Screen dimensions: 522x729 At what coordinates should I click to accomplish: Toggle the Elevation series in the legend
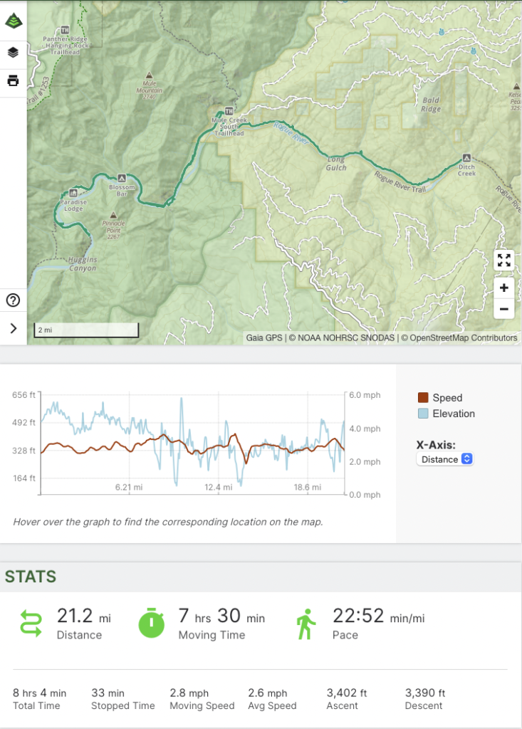click(446, 414)
